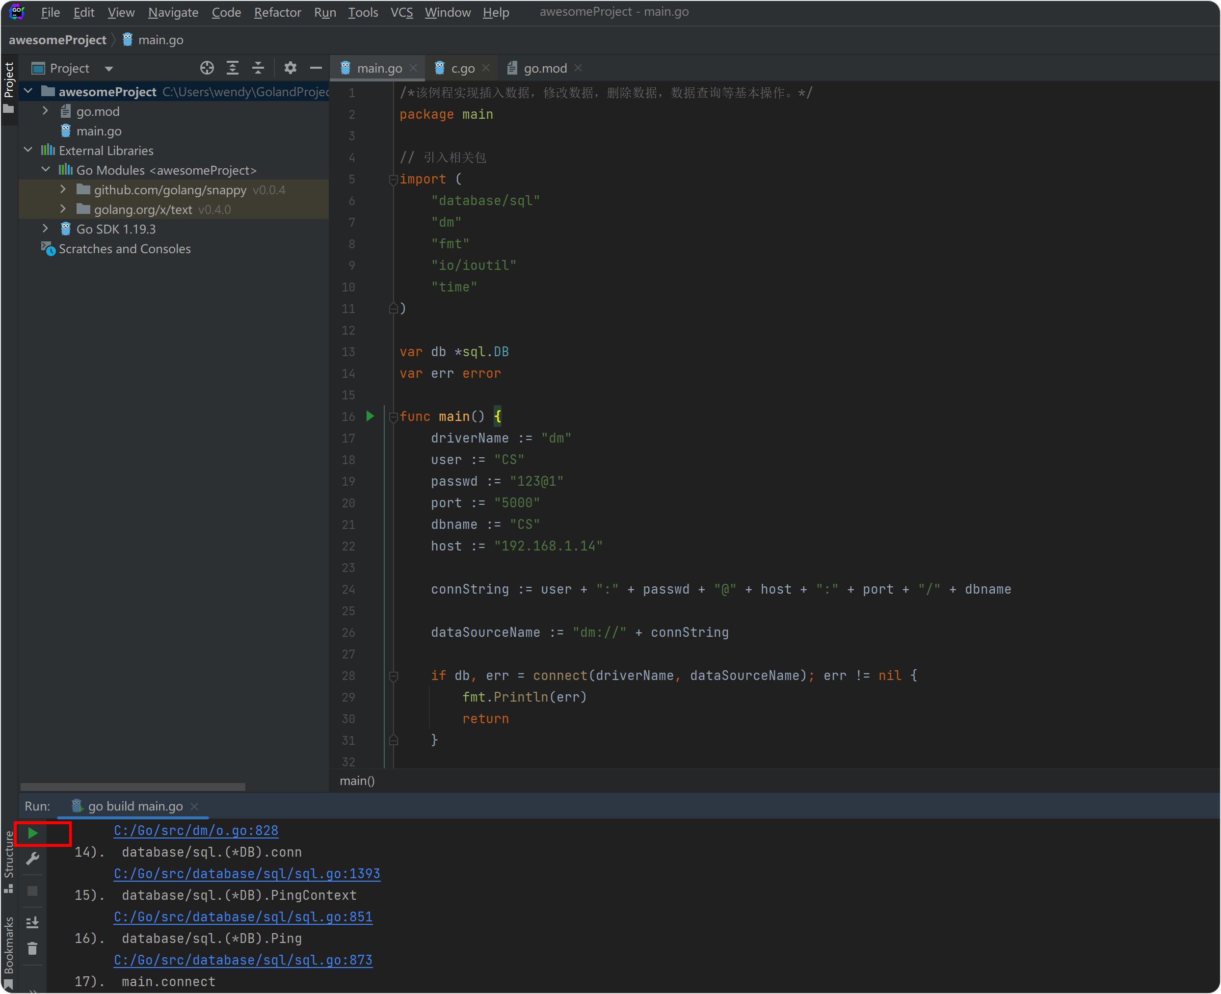Open link C:/Go/src/database/sql/sql.go:851
The height and width of the screenshot is (994, 1221).
coord(243,916)
